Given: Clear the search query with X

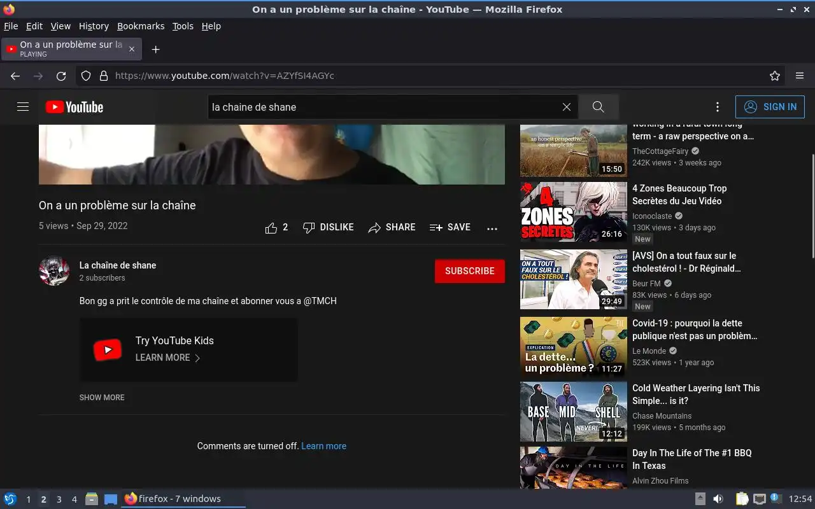Looking at the screenshot, I should [567, 107].
